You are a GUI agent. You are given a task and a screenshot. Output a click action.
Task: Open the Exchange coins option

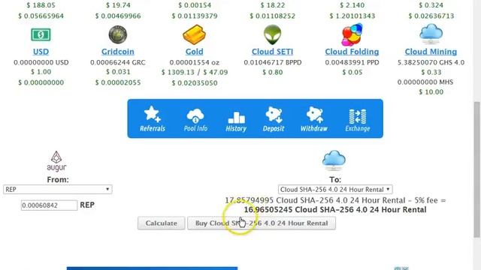point(358,120)
